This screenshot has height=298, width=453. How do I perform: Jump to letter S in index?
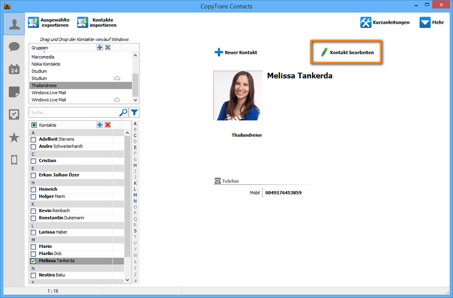pos(135,231)
